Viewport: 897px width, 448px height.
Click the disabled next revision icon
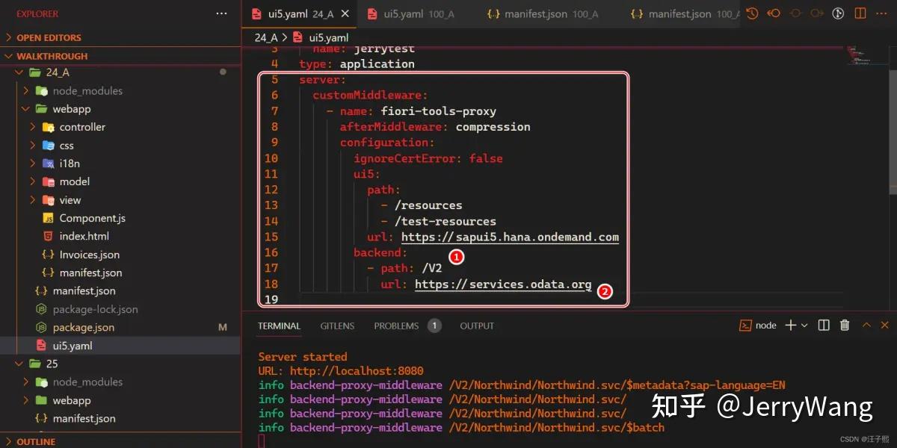coord(817,13)
